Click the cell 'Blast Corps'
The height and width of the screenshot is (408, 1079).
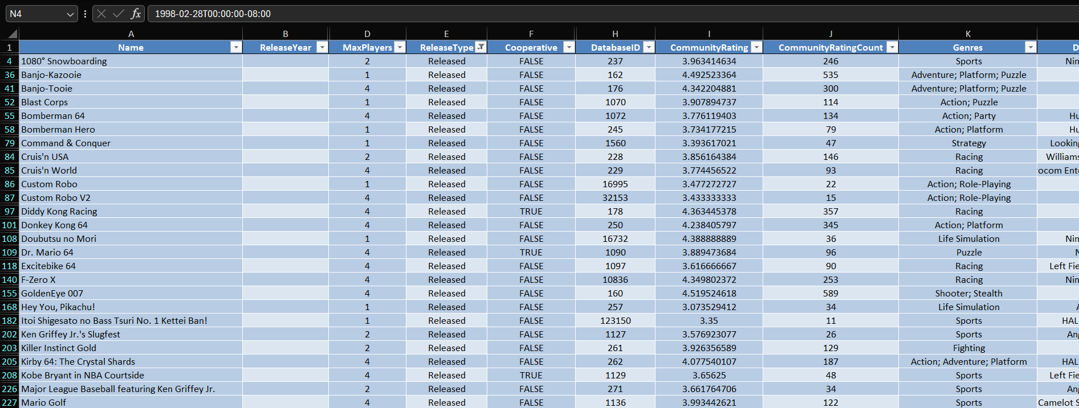131,102
